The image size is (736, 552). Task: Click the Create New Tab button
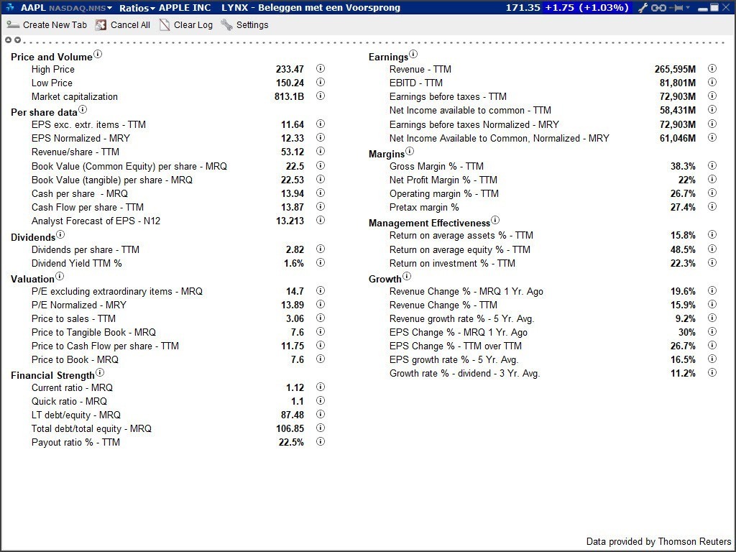coord(47,25)
